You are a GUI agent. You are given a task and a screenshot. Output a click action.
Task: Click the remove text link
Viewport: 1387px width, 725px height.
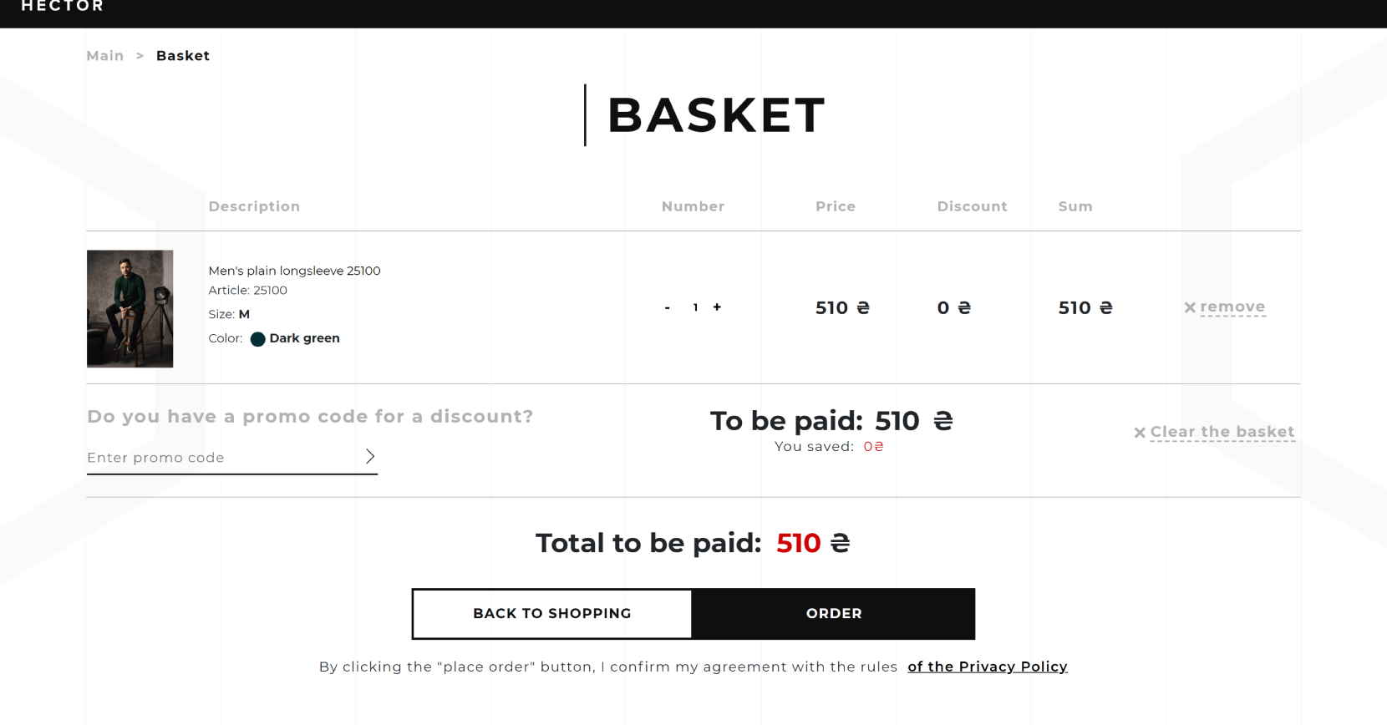1232,307
